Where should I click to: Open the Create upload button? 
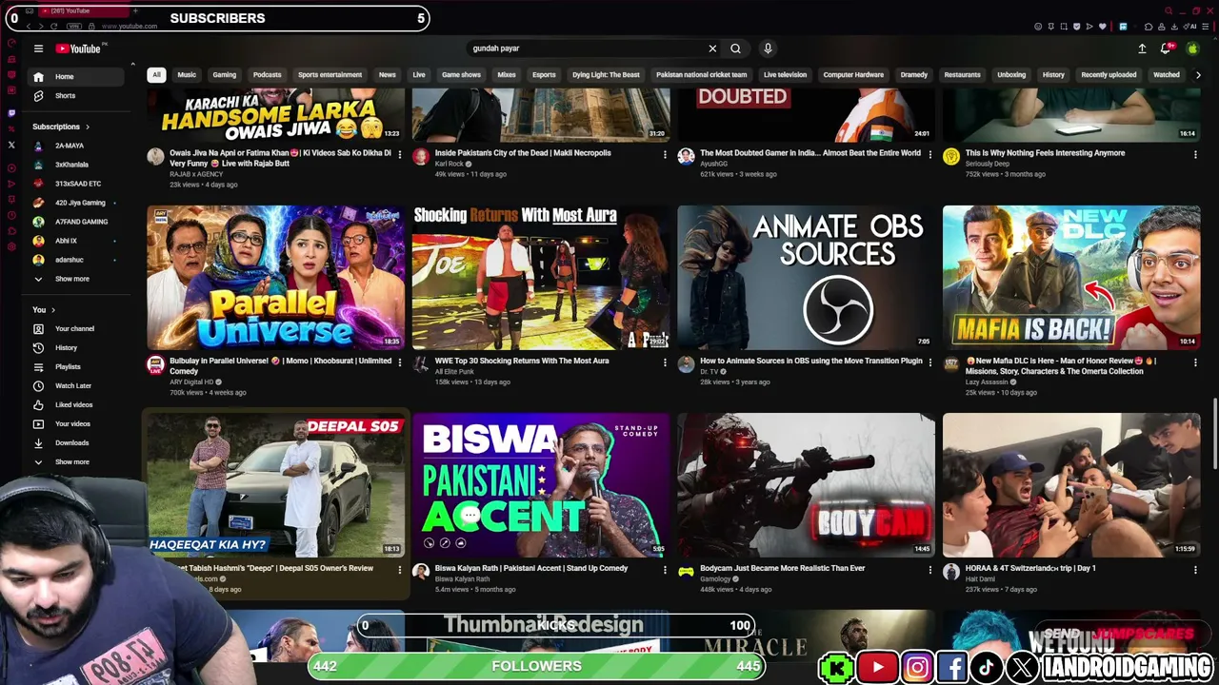click(x=1142, y=49)
